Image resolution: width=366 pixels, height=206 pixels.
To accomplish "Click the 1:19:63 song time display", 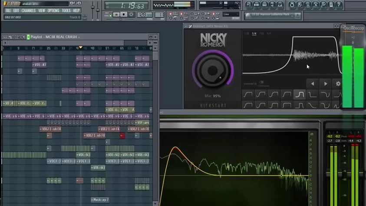I will tap(126, 5).
